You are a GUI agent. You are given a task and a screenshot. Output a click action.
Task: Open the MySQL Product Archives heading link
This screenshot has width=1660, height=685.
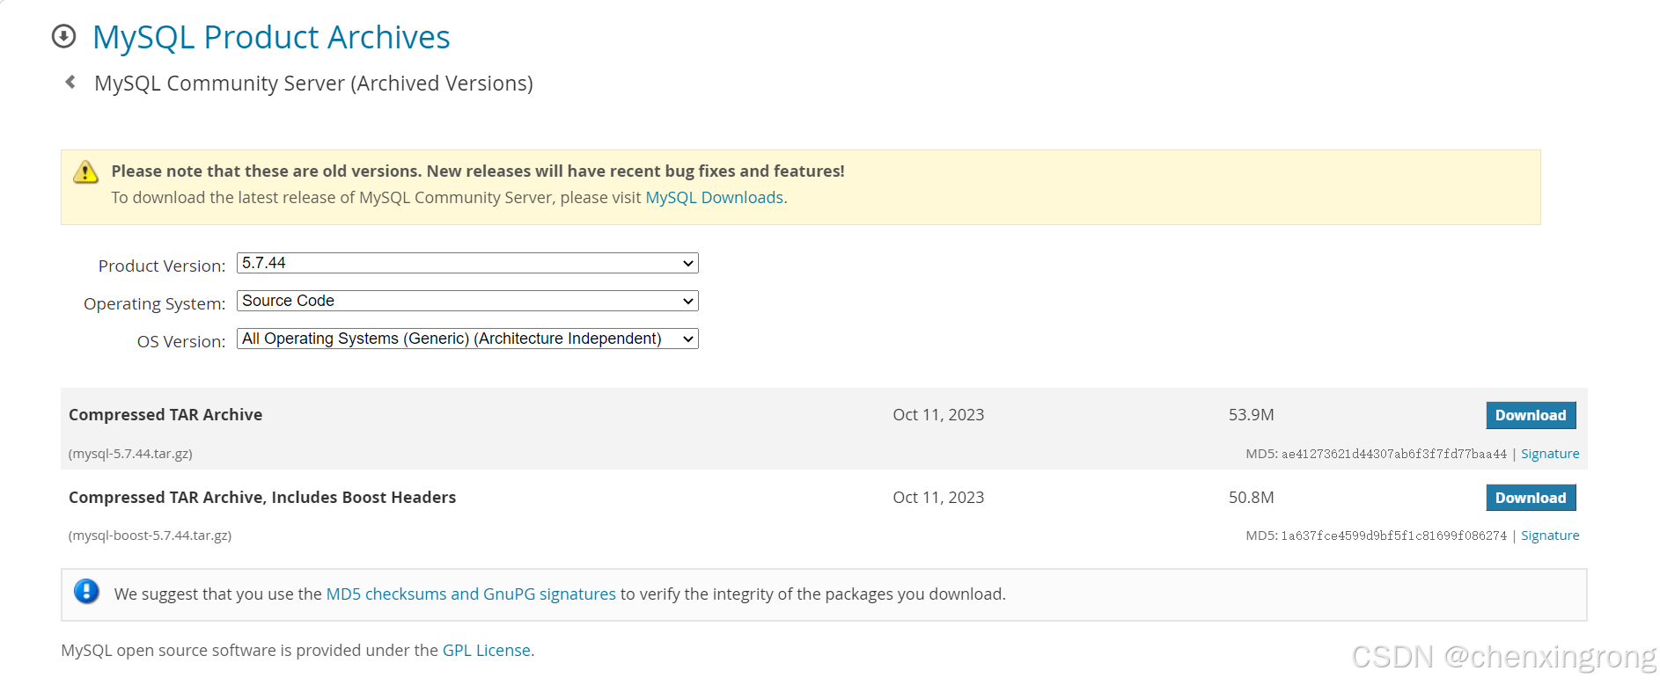tap(271, 37)
